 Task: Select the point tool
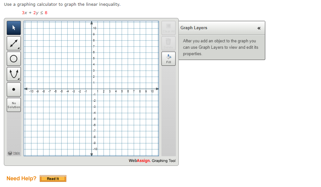(x=14, y=89)
